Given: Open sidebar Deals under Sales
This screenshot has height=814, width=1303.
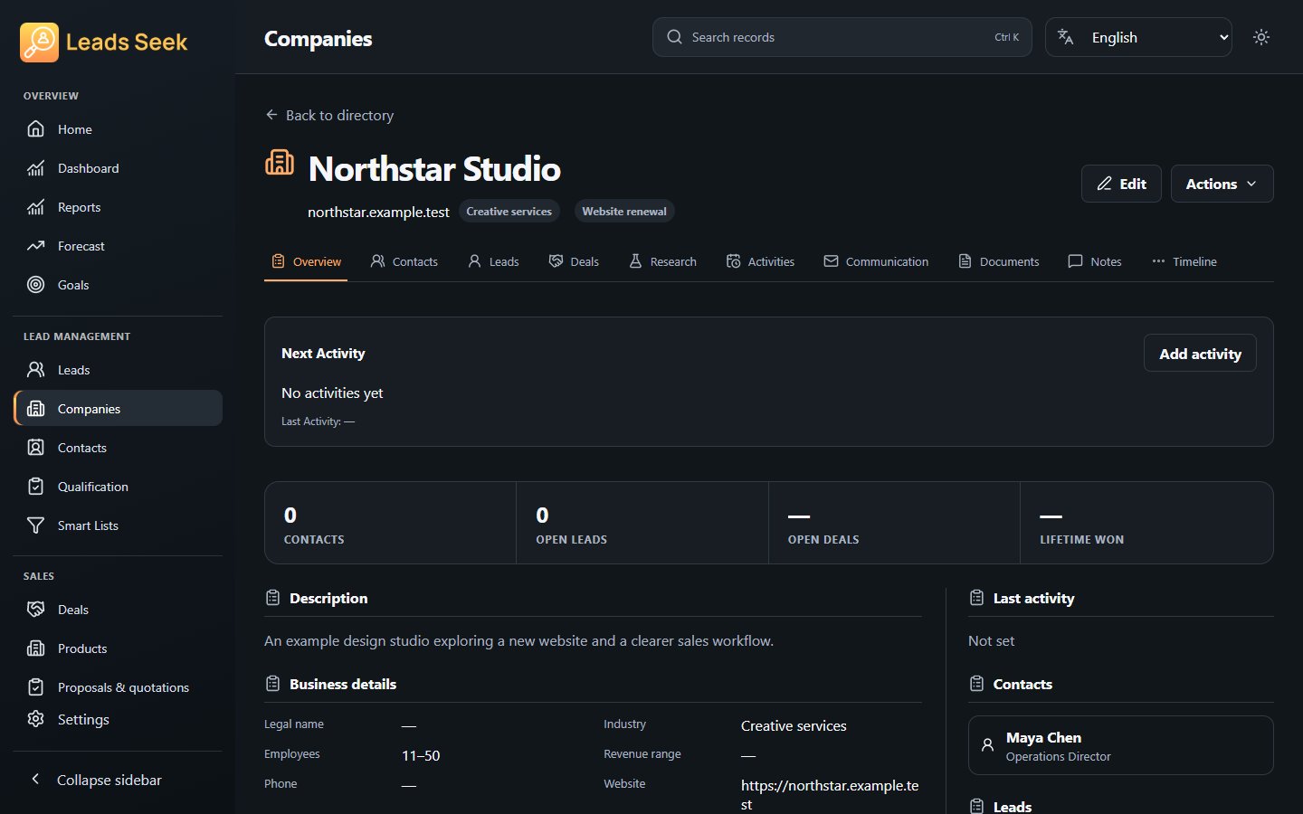Looking at the screenshot, I should tap(118, 610).
